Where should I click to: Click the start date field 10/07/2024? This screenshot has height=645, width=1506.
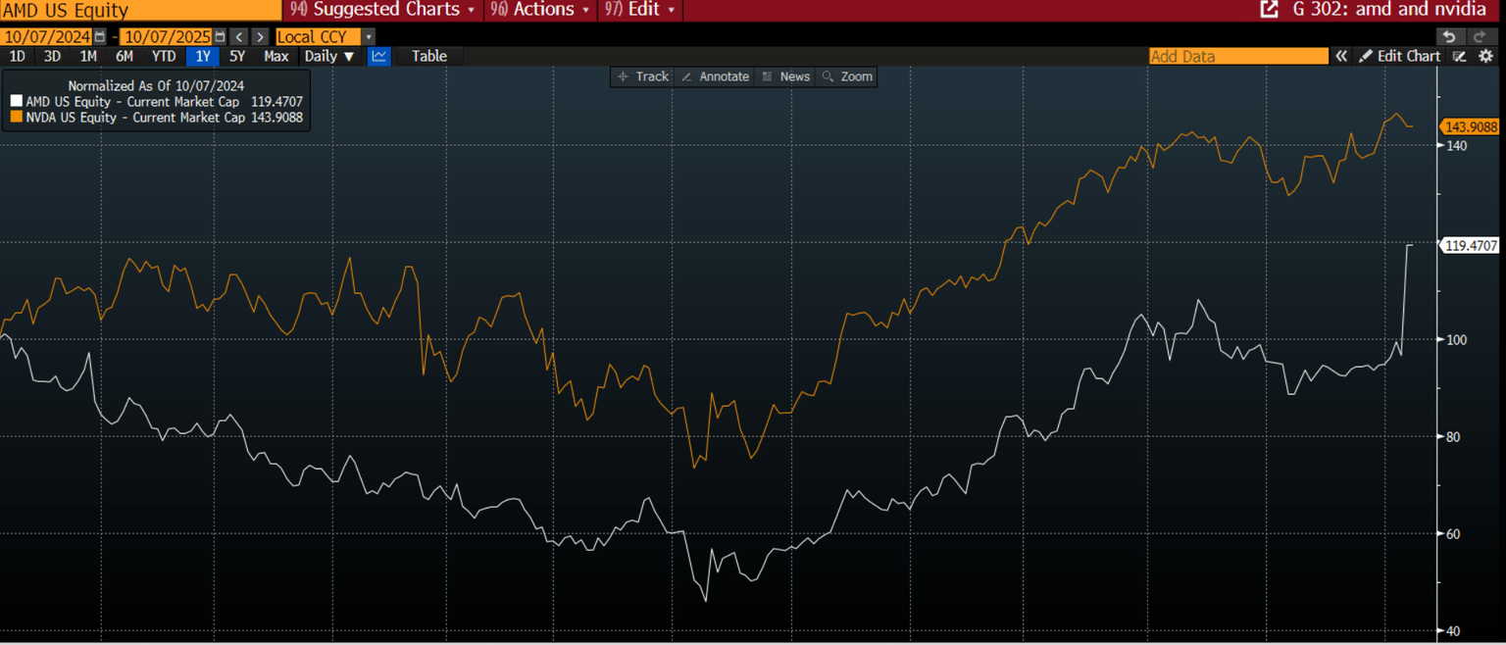click(47, 36)
